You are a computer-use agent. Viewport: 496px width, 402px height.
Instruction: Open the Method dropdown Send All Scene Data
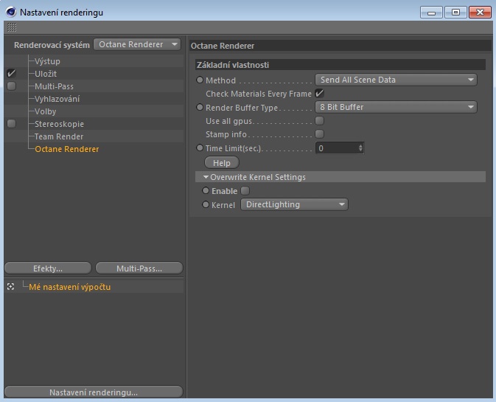point(396,80)
